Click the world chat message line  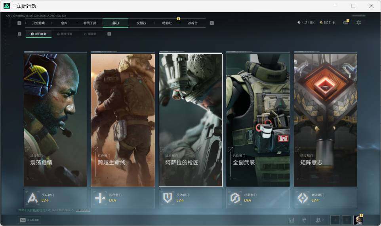[54, 210]
